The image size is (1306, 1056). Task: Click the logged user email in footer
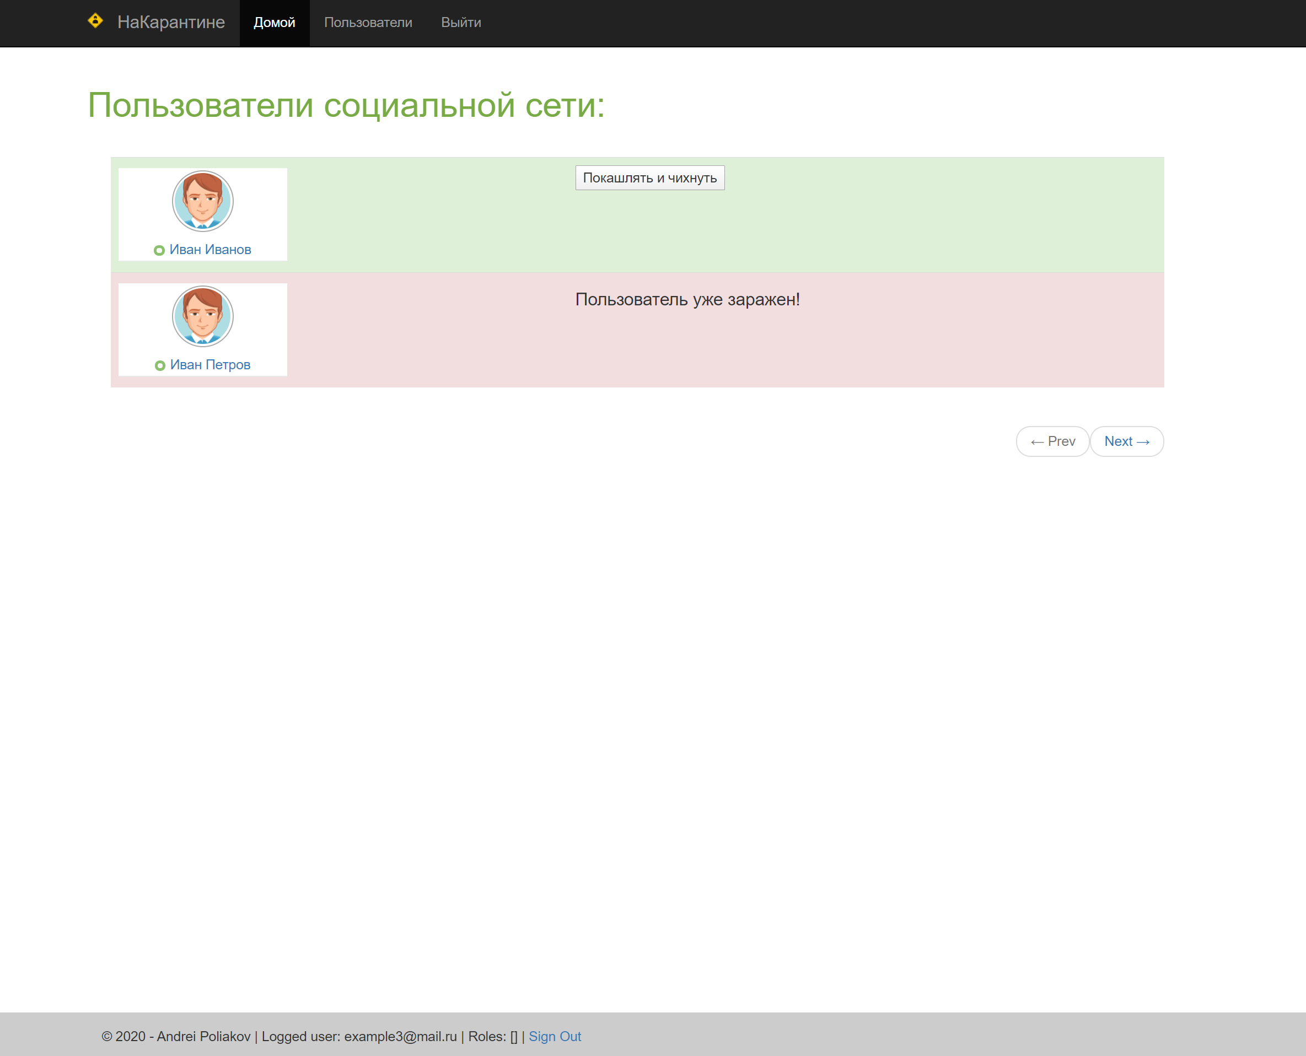400,1037
